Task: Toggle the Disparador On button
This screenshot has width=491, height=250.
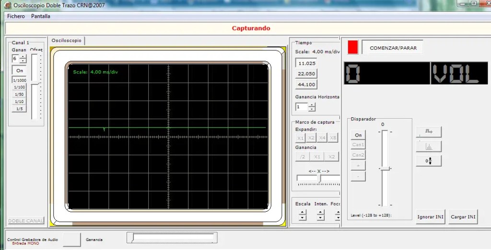Action: [358, 135]
